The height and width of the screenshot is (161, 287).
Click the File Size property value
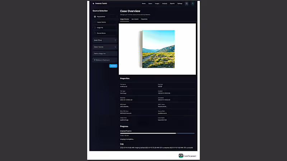click(x=160, y=87)
